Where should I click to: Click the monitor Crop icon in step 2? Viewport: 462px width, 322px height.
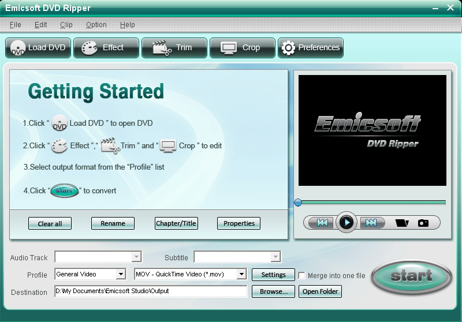coord(168,145)
